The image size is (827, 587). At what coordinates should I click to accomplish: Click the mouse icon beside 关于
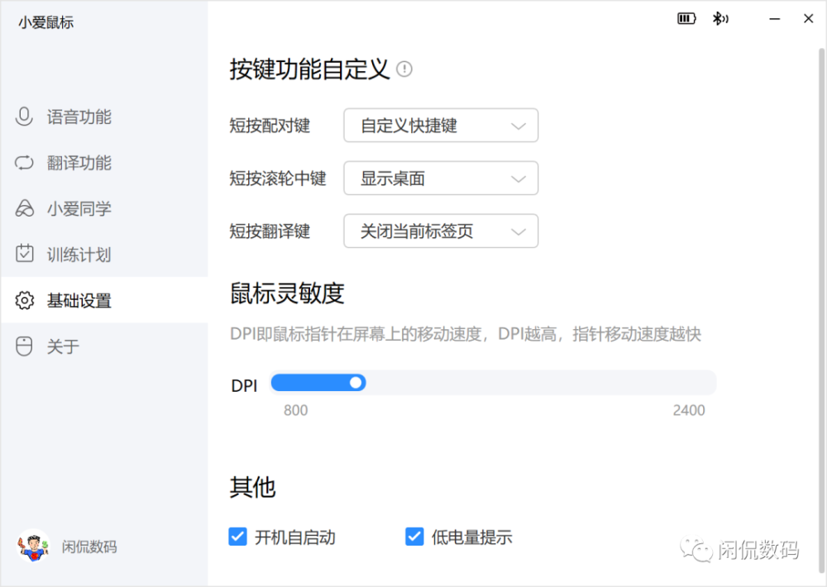tap(24, 346)
